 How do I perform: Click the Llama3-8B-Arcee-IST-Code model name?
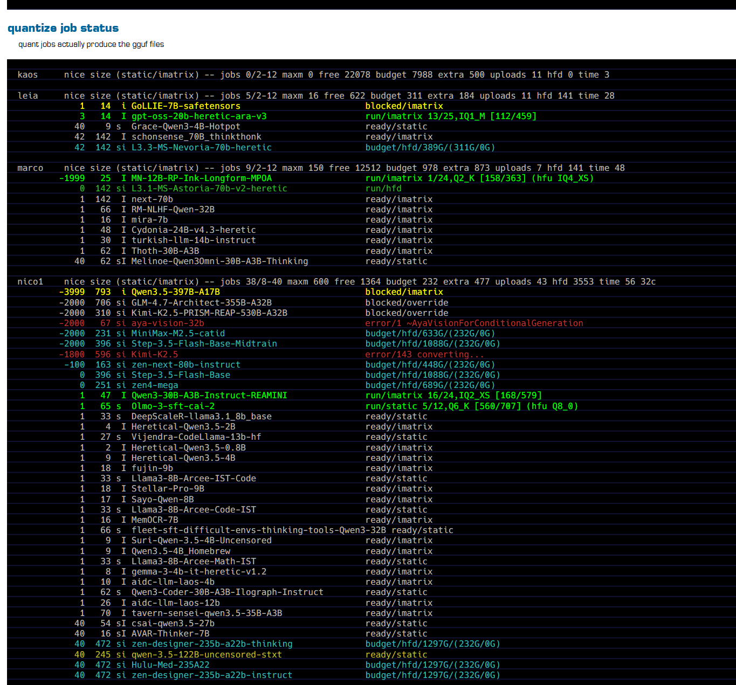coord(194,479)
